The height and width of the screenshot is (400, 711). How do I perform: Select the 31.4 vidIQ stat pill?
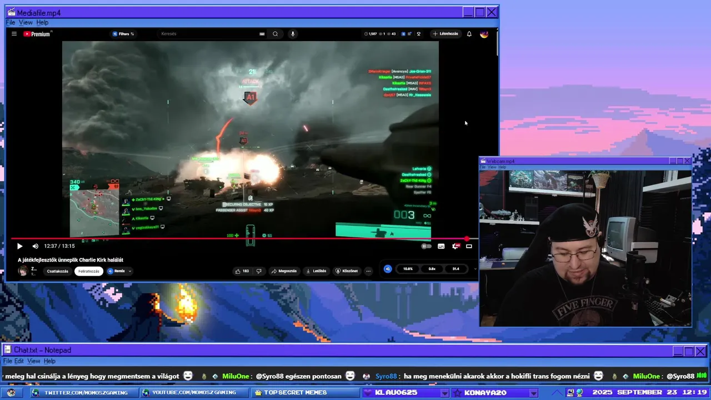click(x=455, y=269)
